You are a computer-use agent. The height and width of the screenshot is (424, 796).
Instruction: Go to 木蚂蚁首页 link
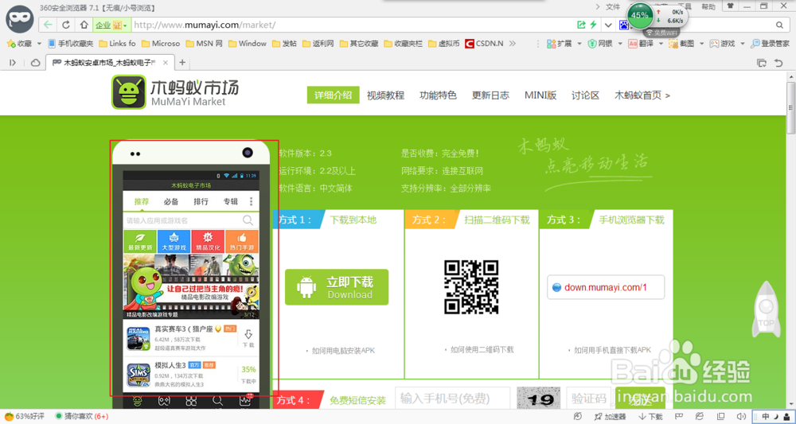(642, 95)
